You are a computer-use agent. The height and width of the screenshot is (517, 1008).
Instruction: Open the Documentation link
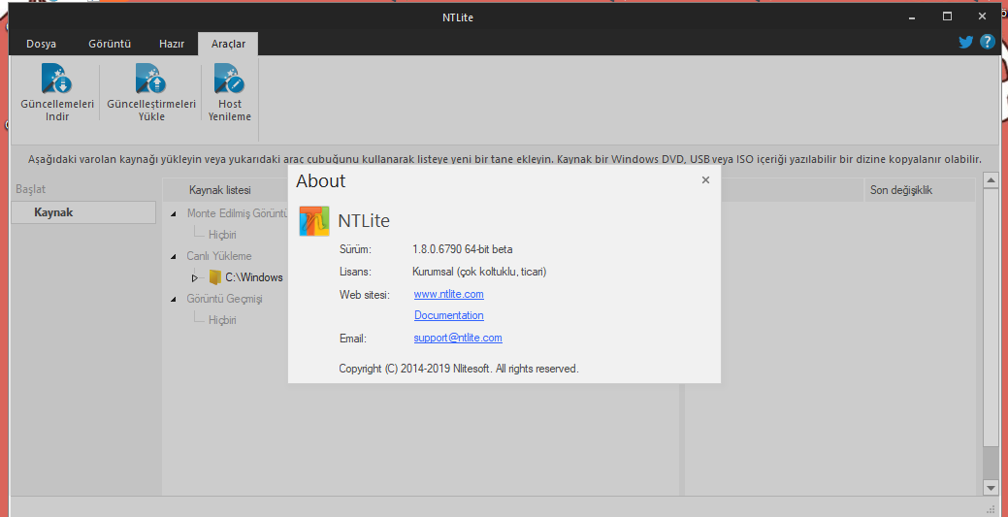point(448,315)
